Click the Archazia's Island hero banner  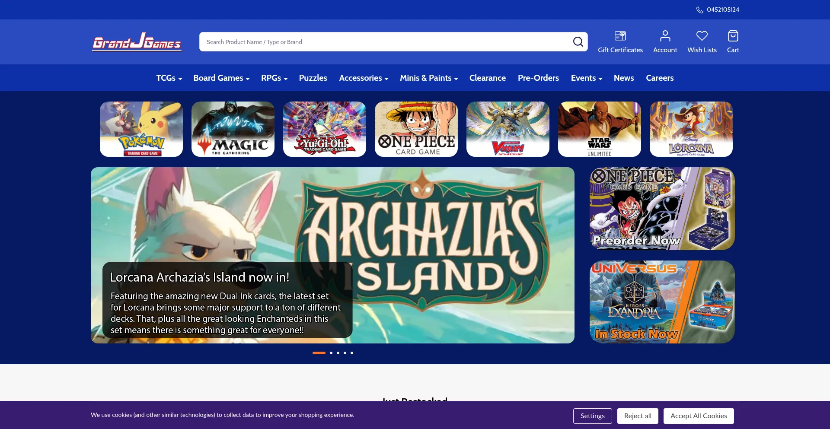tap(332, 255)
